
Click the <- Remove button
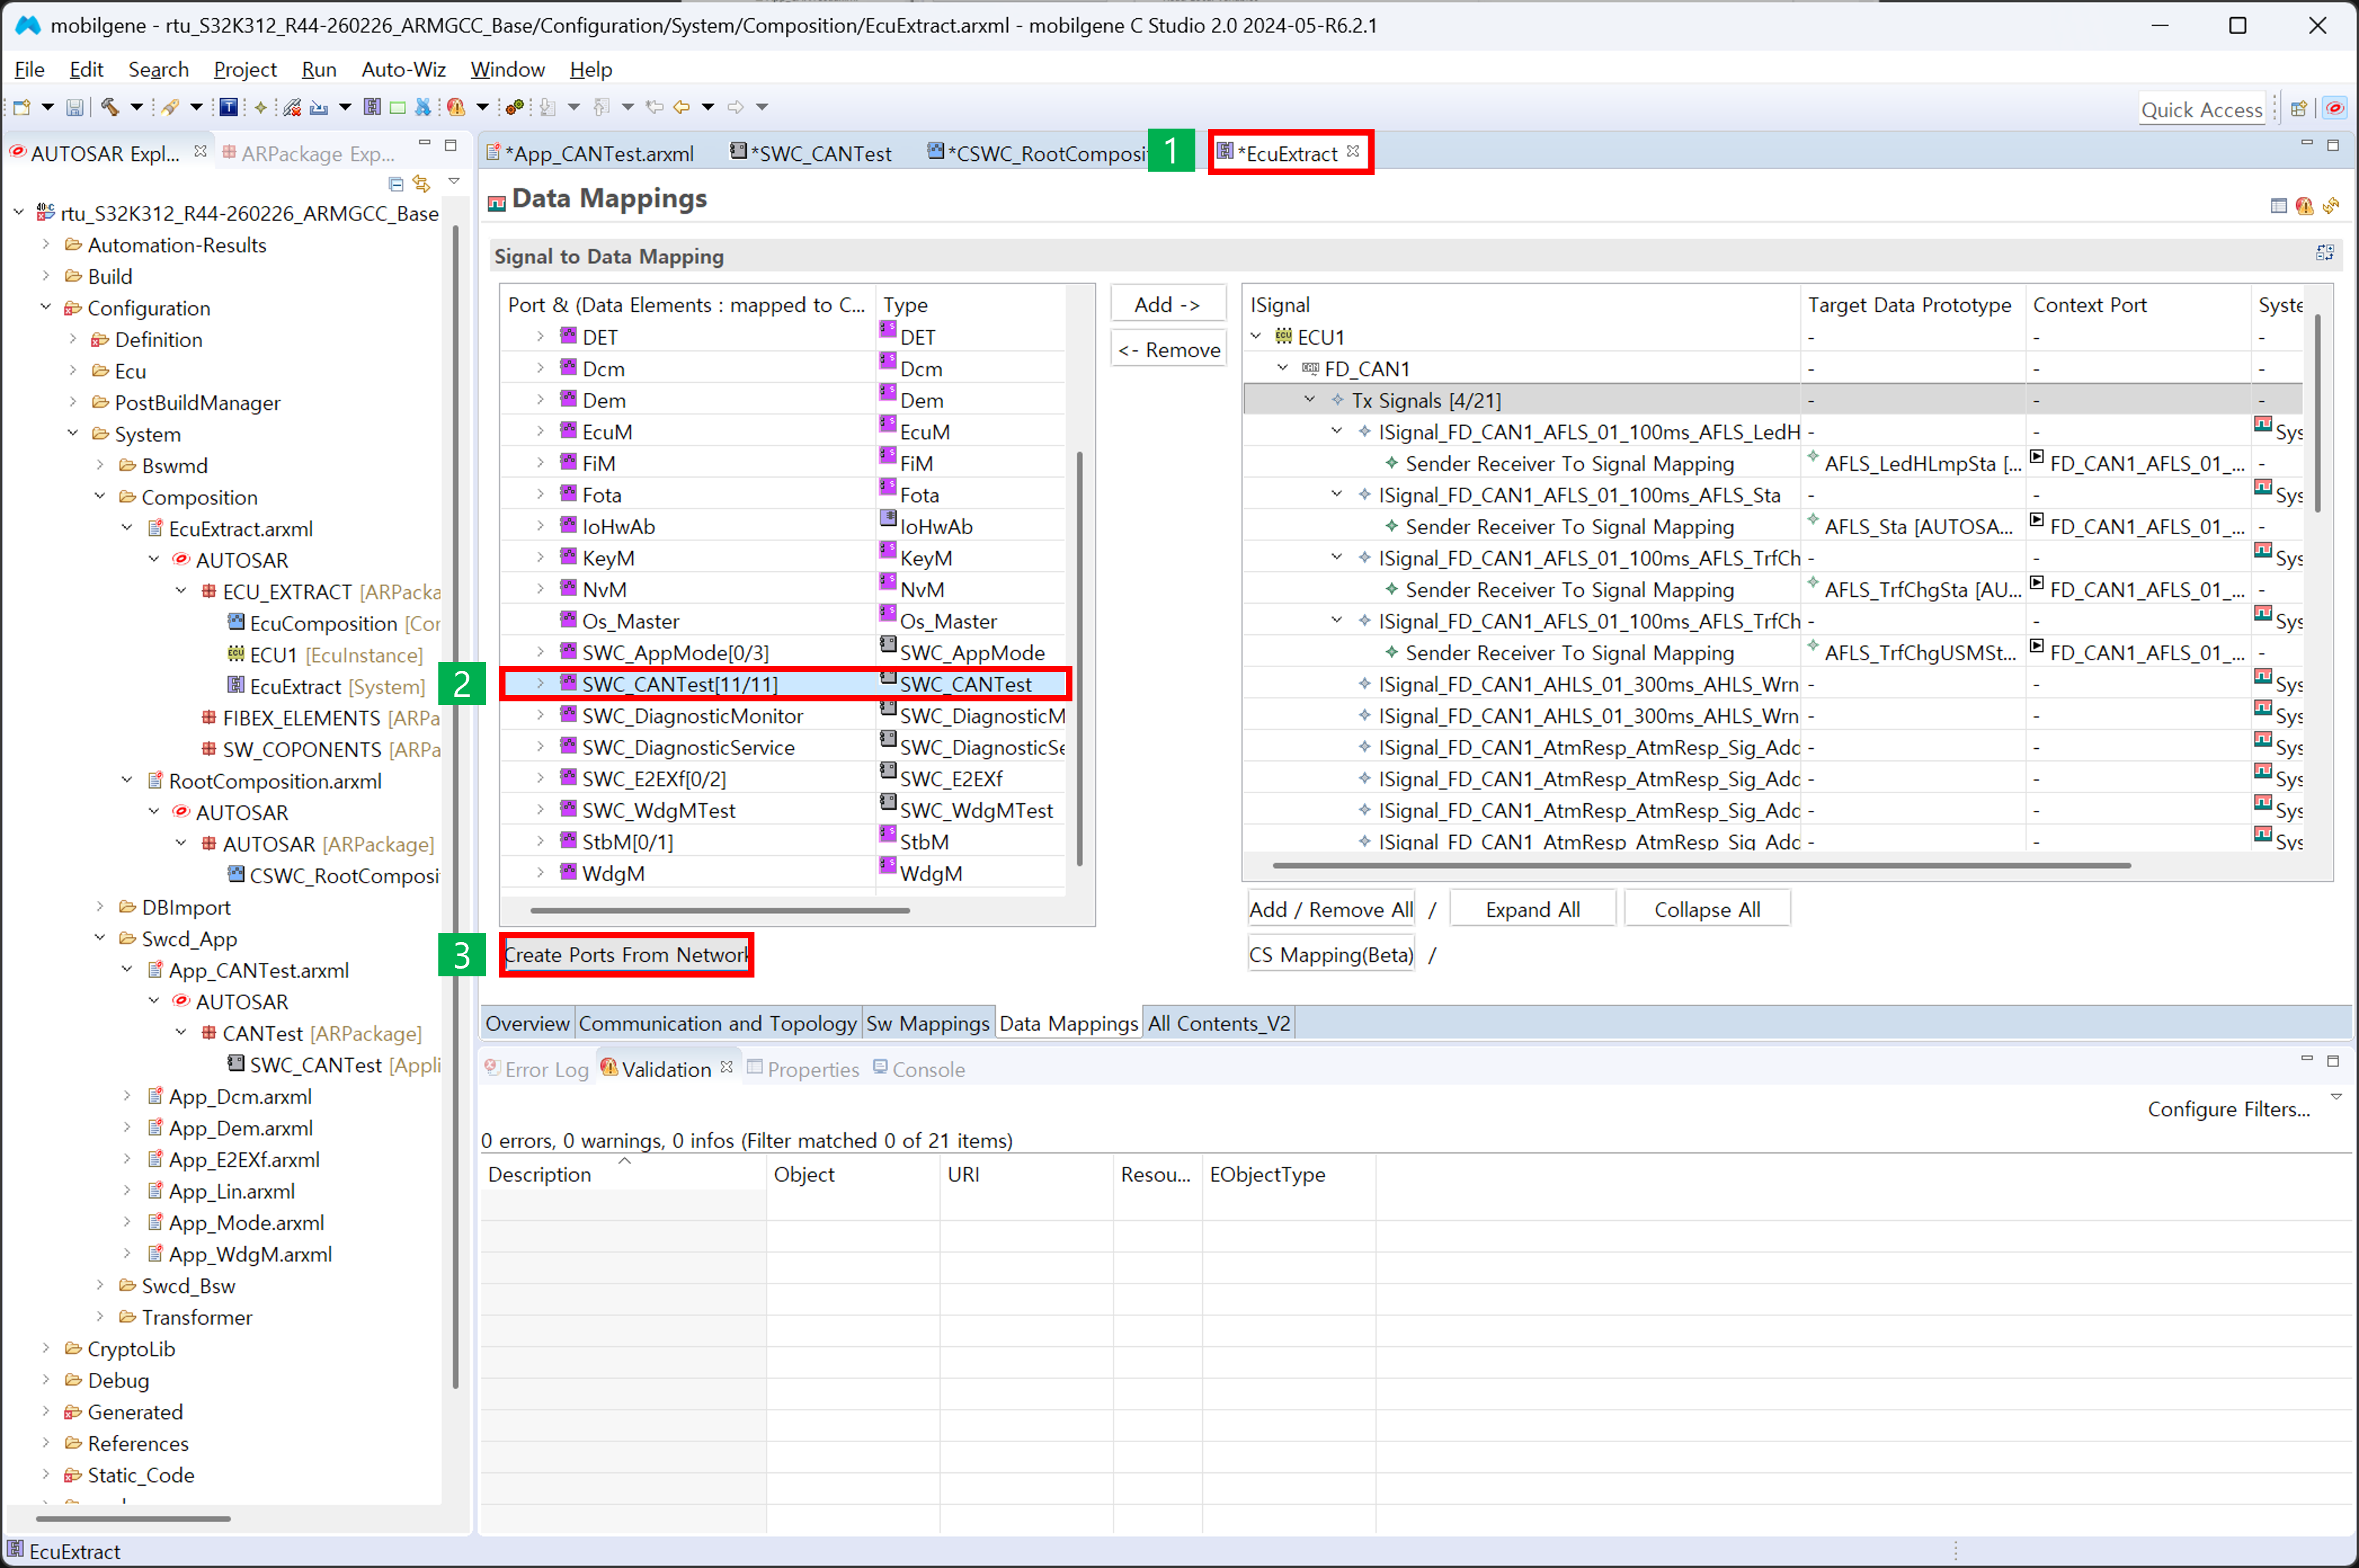[x=1169, y=350]
